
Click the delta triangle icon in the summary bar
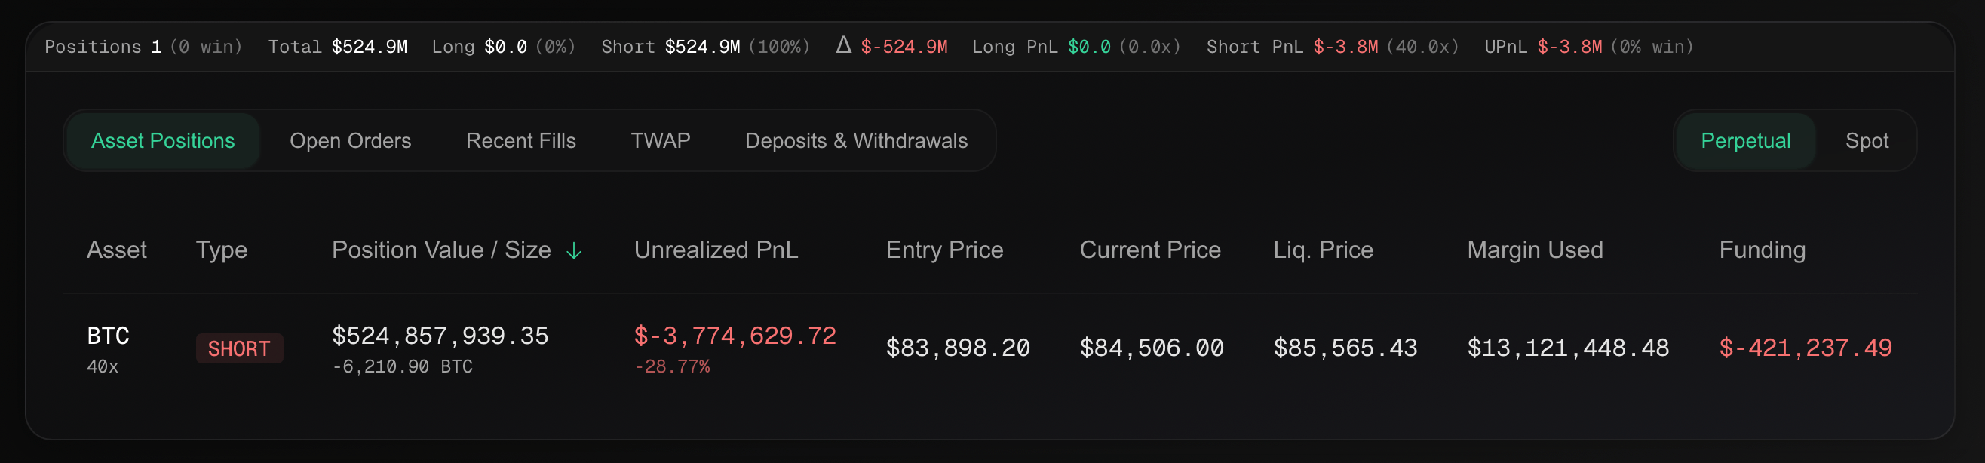pyautogui.click(x=844, y=45)
